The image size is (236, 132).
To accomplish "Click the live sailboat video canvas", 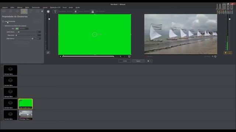I will [x=181, y=34].
